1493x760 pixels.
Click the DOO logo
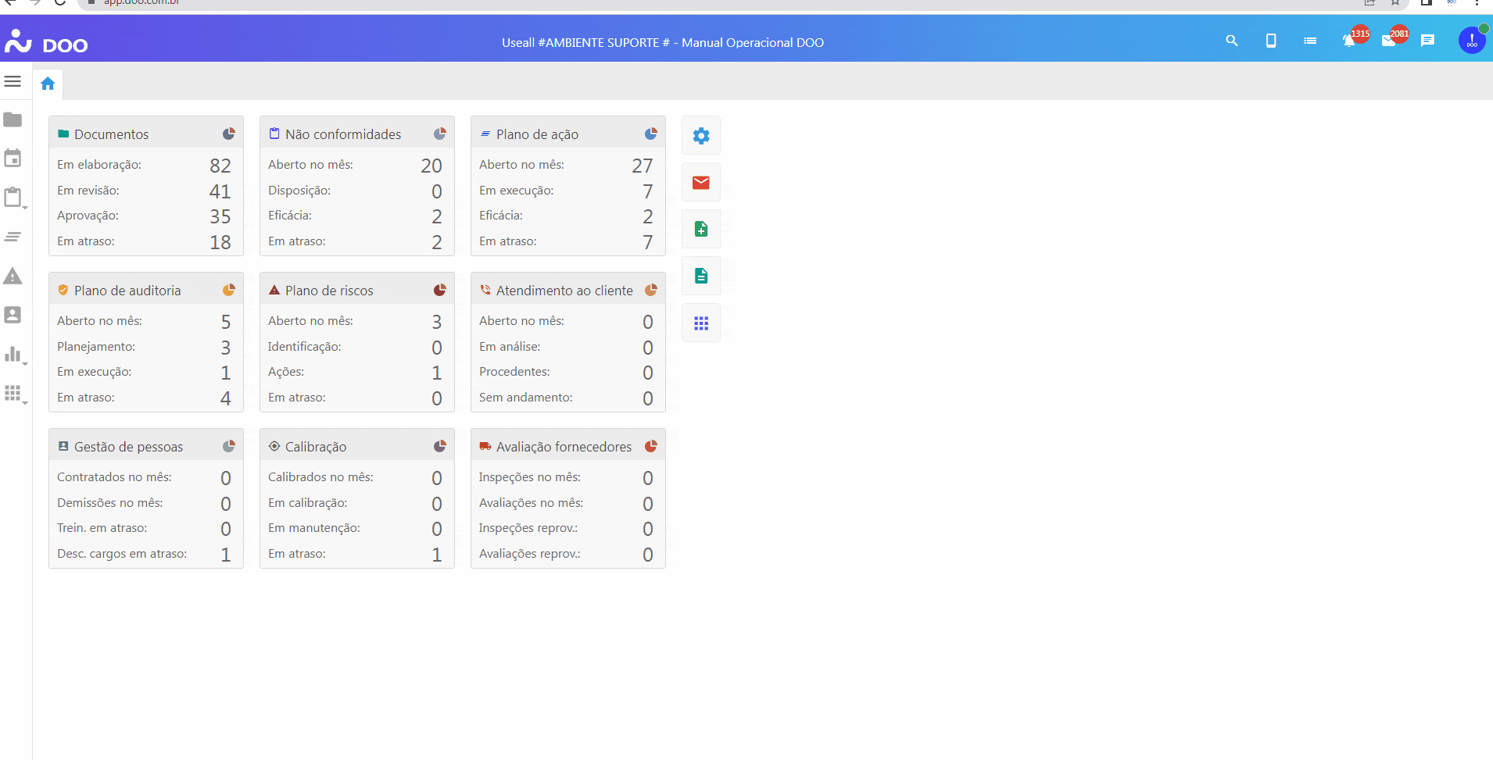click(46, 42)
